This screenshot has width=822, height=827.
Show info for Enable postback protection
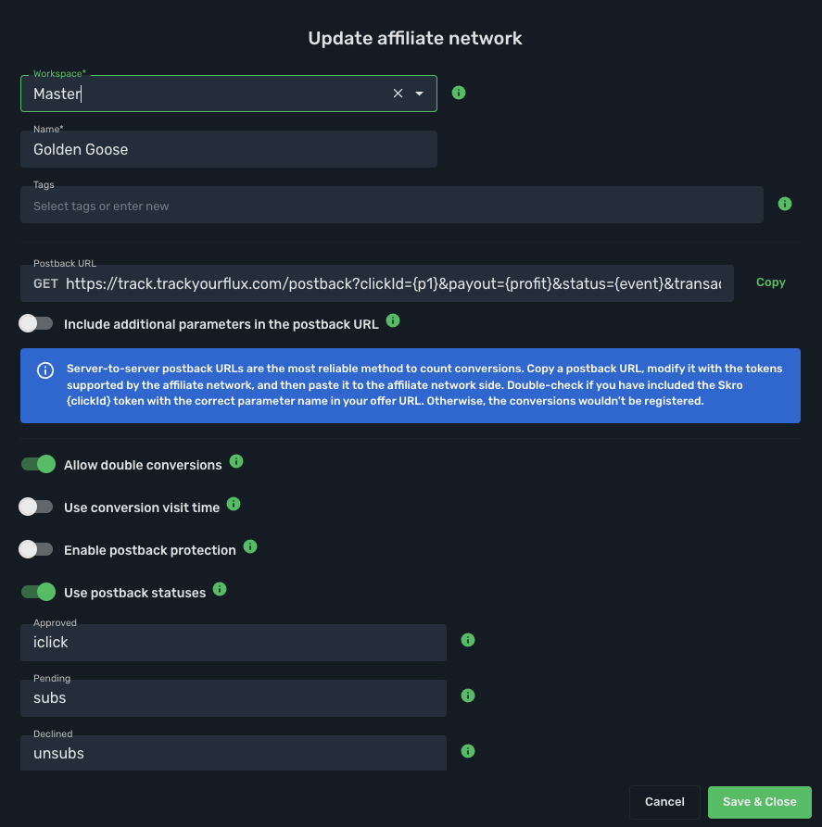click(250, 547)
